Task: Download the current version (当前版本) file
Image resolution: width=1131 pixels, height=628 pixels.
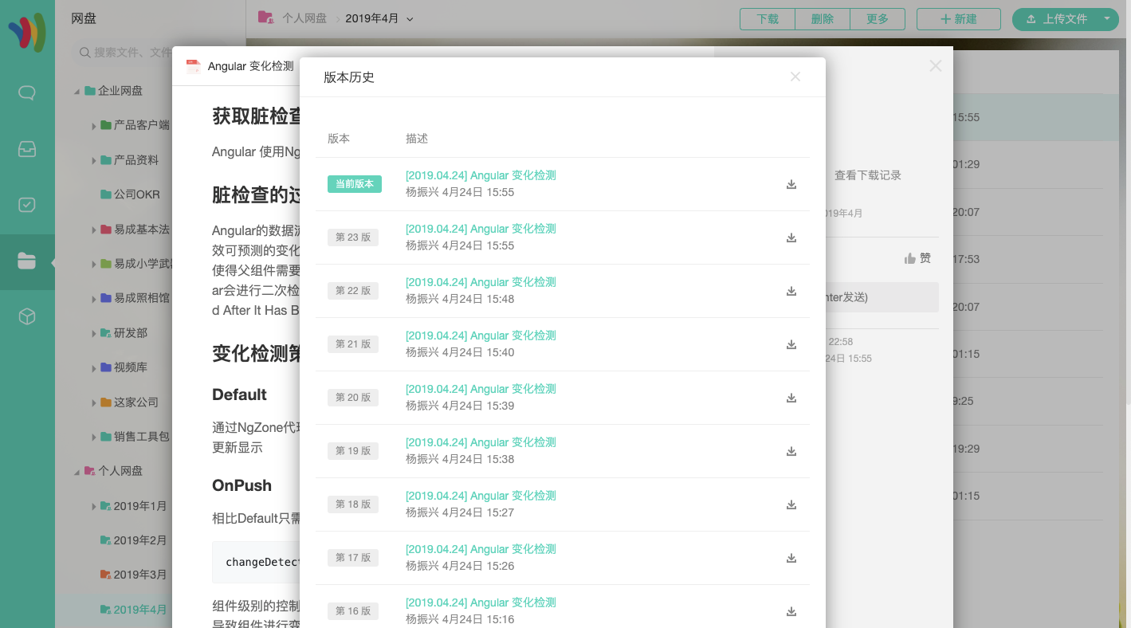Action: [x=791, y=184]
